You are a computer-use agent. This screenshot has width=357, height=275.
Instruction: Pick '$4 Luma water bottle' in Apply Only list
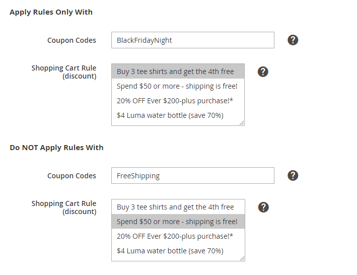pyautogui.click(x=170, y=115)
